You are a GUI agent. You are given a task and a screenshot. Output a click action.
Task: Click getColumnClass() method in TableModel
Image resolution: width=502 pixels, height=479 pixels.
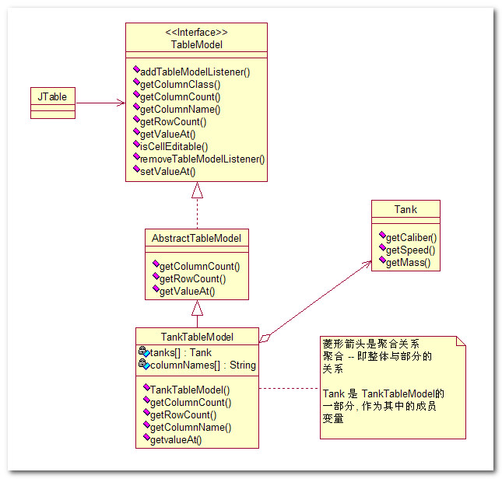181,85
